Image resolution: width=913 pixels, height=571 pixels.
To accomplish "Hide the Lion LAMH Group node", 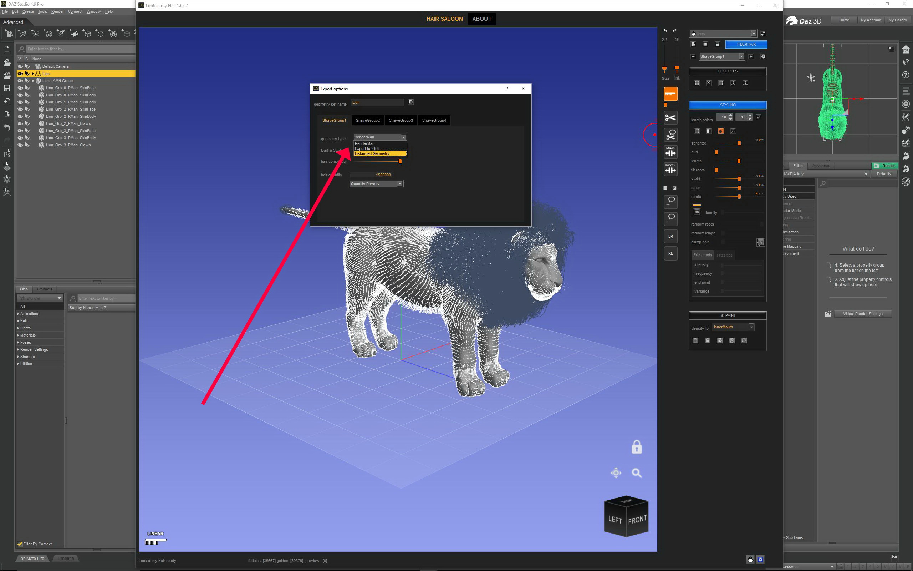I will [20, 81].
